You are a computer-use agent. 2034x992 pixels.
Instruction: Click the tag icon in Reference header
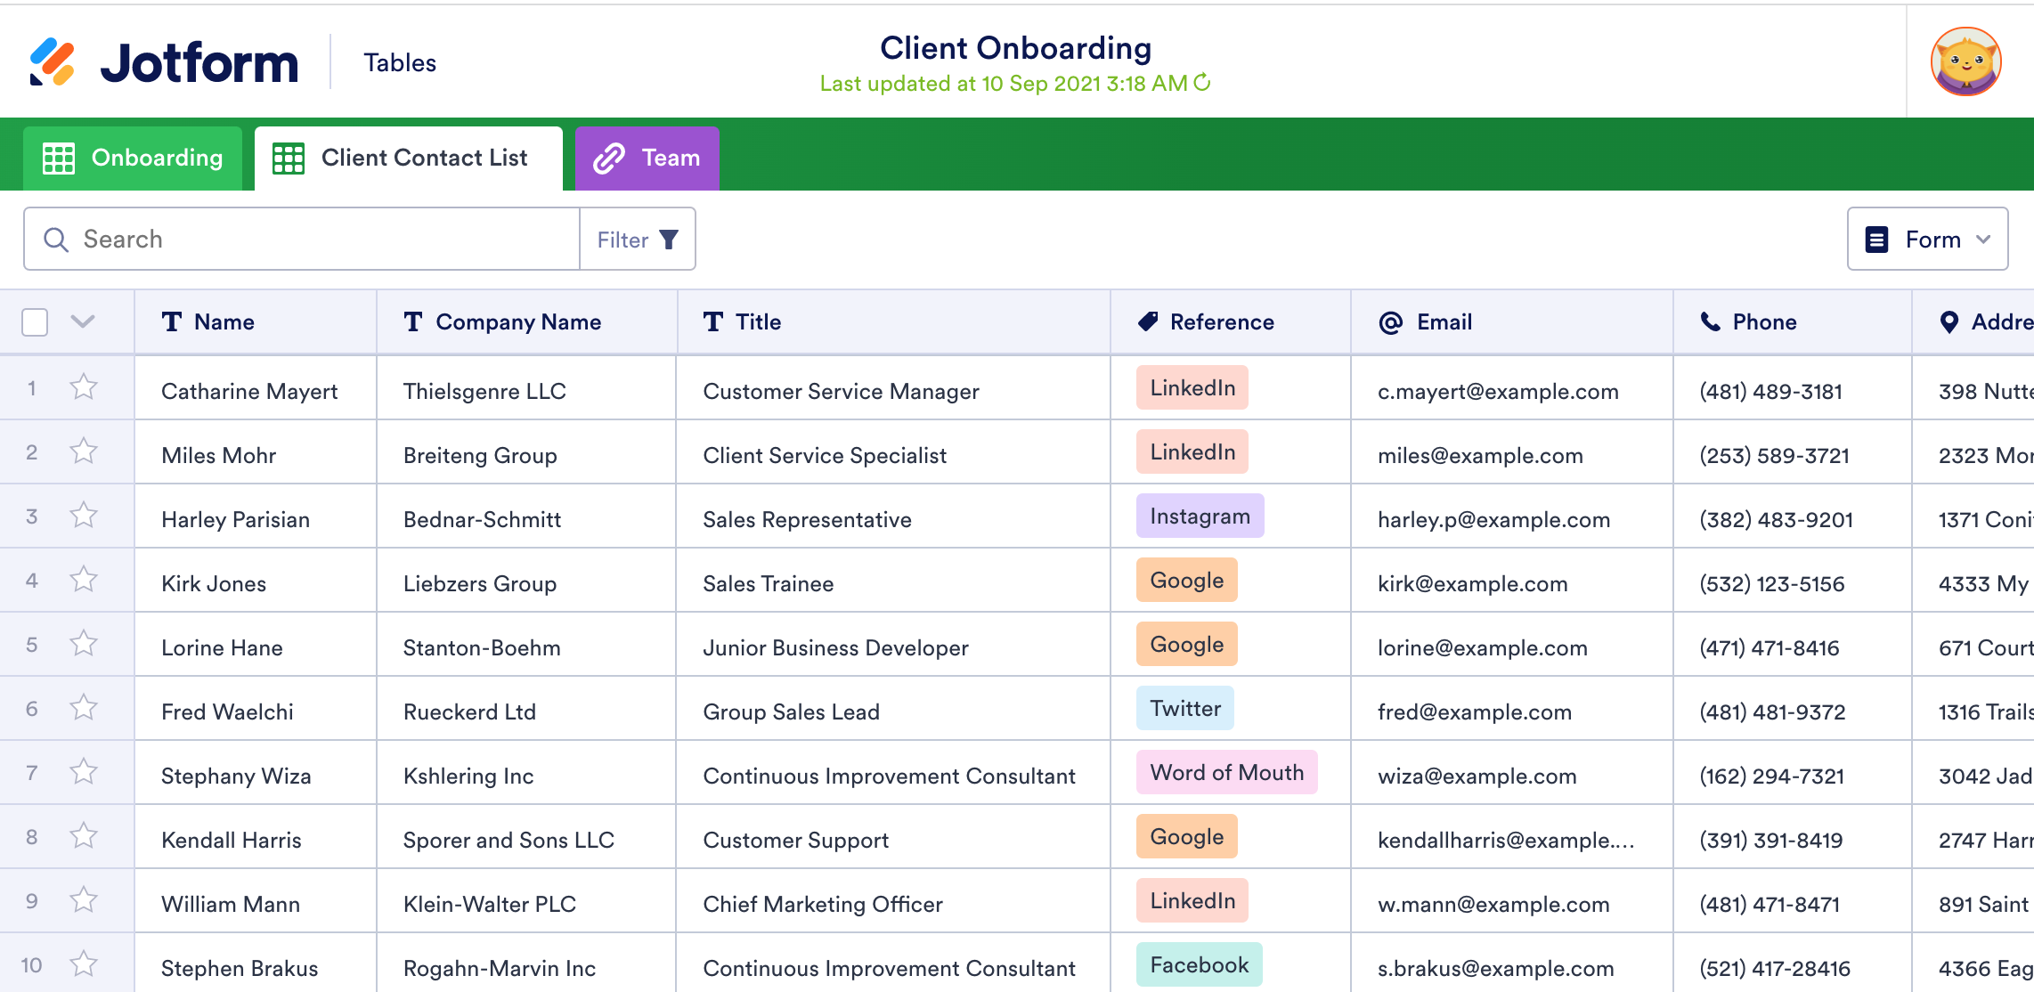point(1148,321)
